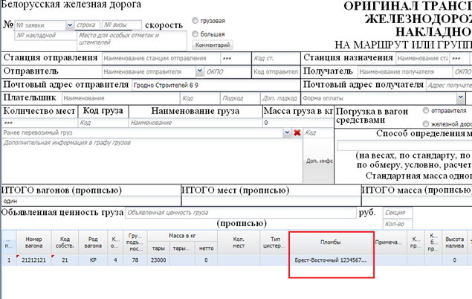This screenshot has height=299, width=472.
Task: Select the 'грузовая' speed radio button
Action: (x=195, y=21)
